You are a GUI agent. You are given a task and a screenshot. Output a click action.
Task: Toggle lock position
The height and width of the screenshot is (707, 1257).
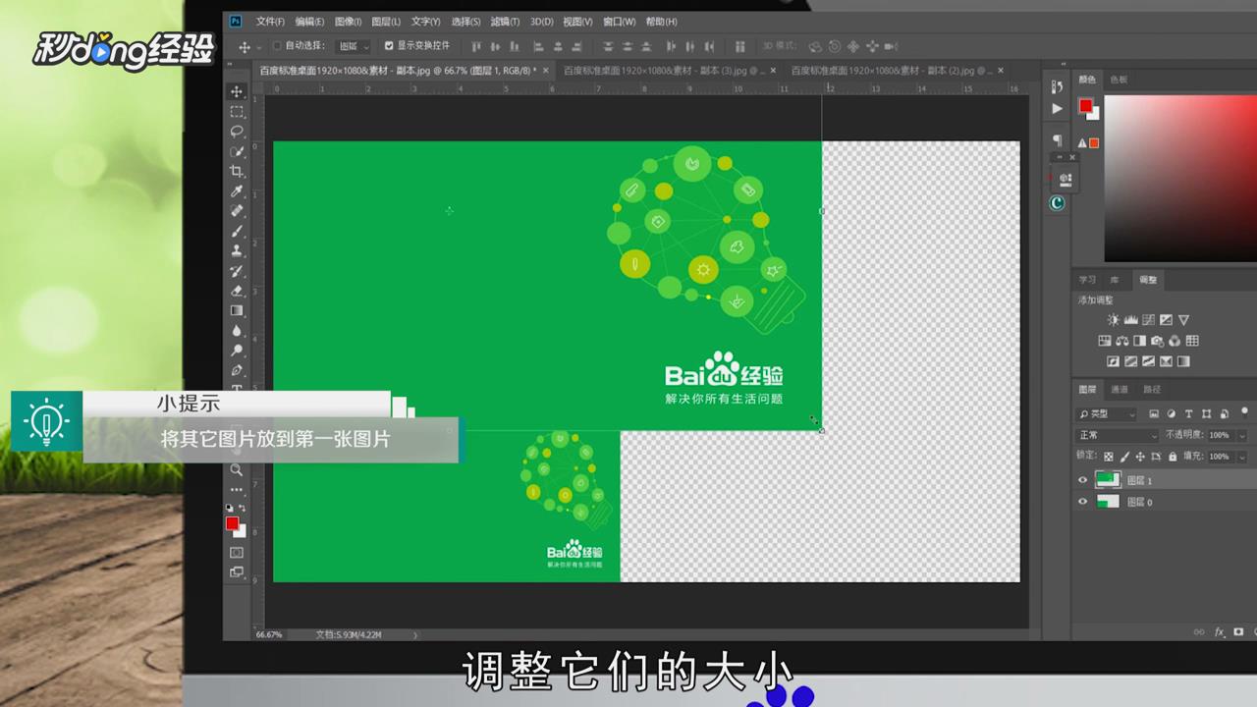(1141, 457)
